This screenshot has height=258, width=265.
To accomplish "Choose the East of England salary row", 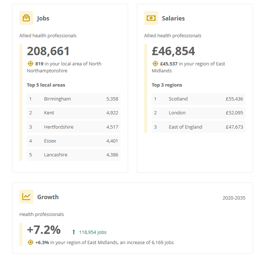I will [198, 127].
